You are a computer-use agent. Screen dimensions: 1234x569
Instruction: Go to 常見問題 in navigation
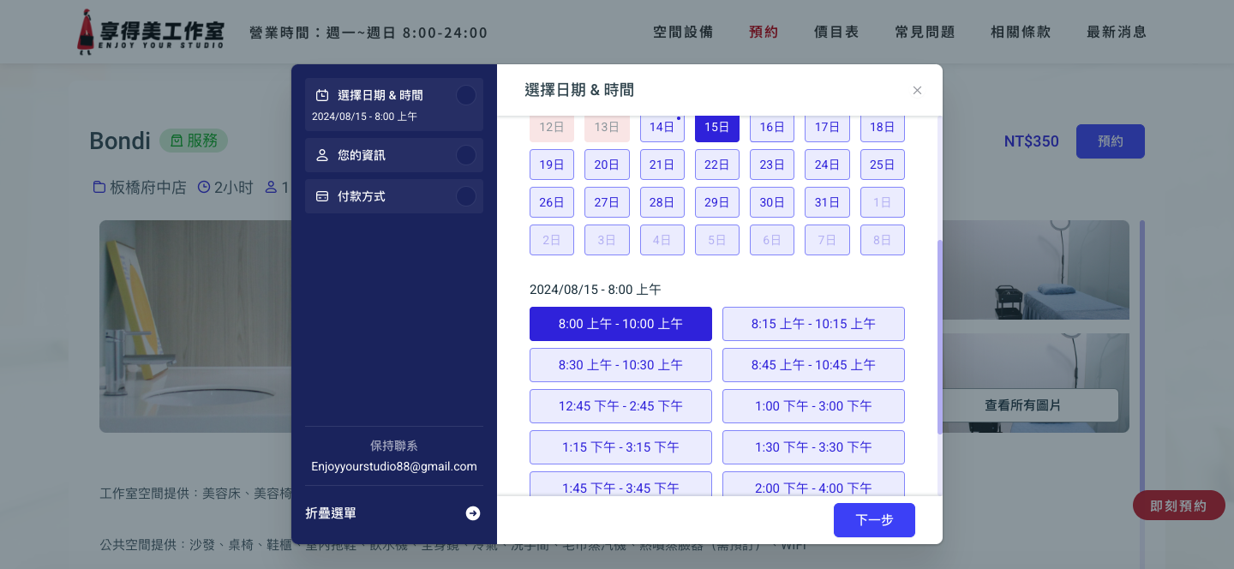tap(925, 33)
